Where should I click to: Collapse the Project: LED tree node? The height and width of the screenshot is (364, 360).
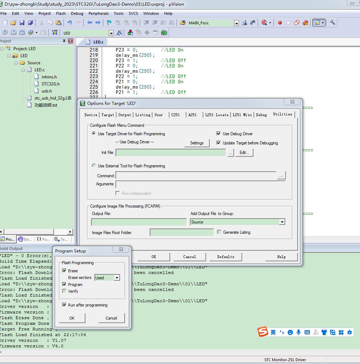[x=2, y=49]
